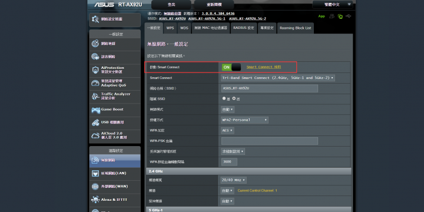424x212 pixels.
Task: Click the WPA-PSK 金鑰 input field
Action: (270, 141)
